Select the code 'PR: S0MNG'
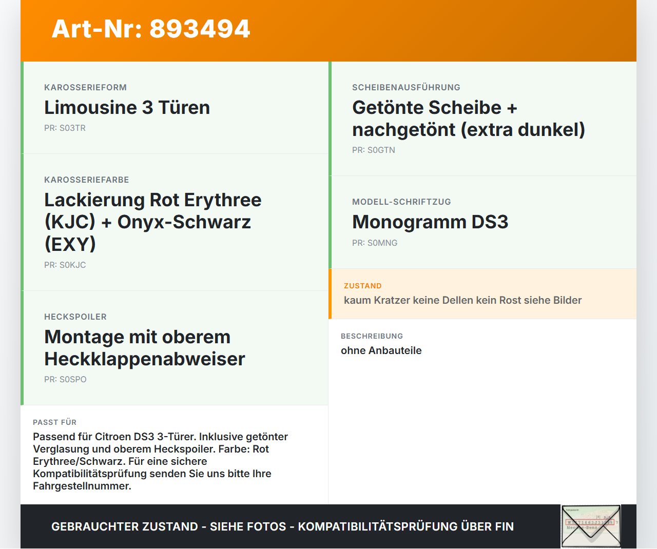The width and height of the screenshot is (657, 549). pyautogui.click(x=375, y=243)
